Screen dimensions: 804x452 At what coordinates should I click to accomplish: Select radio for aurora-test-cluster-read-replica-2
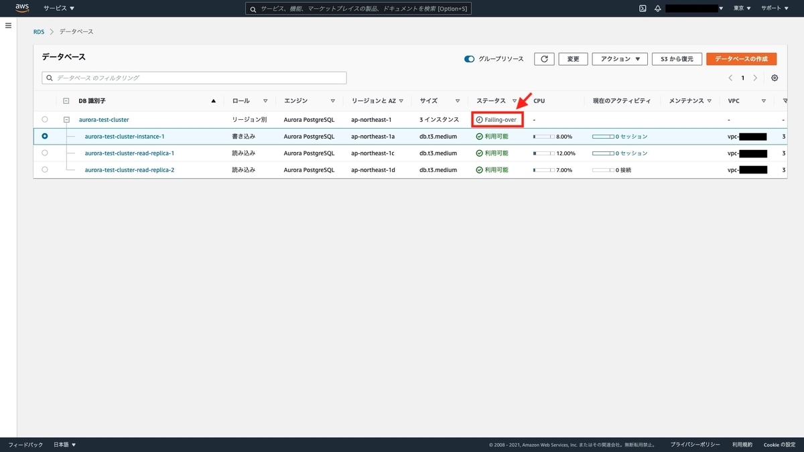[x=45, y=170]
